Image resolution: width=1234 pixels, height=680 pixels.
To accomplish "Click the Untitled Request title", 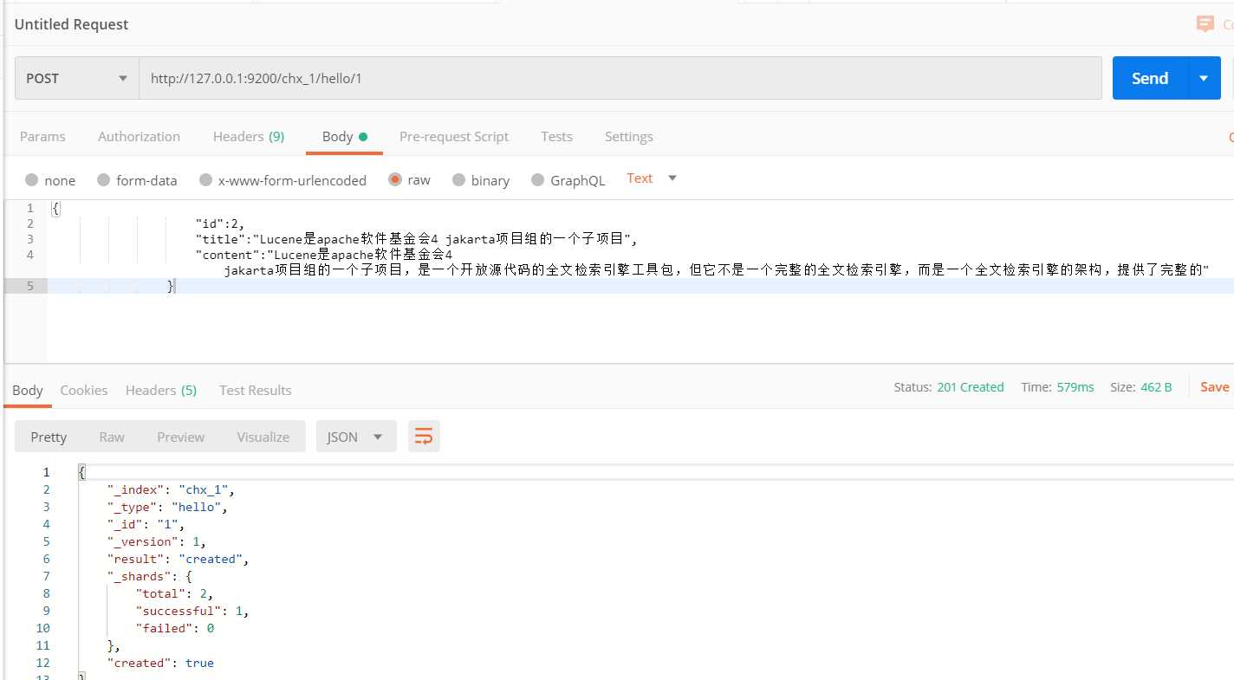I will click(x=71, y=24).
